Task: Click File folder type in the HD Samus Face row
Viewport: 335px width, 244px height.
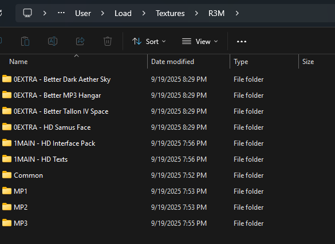Action: coord(249,127)
